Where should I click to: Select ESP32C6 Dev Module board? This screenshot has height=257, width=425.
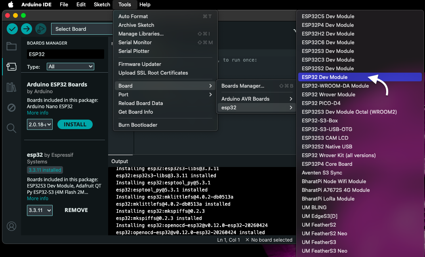tap(360, 42)
